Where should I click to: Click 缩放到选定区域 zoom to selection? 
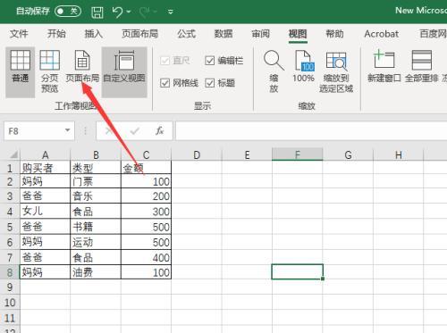pyautogui.click(x=336, y=71)
